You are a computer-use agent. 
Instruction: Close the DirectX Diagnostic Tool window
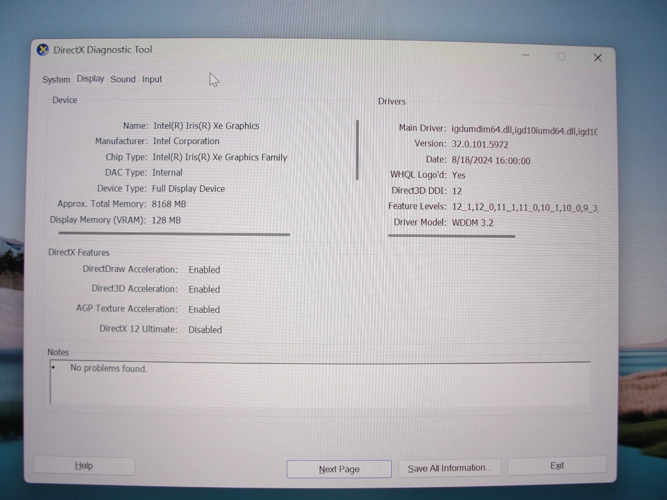(597, 58)
